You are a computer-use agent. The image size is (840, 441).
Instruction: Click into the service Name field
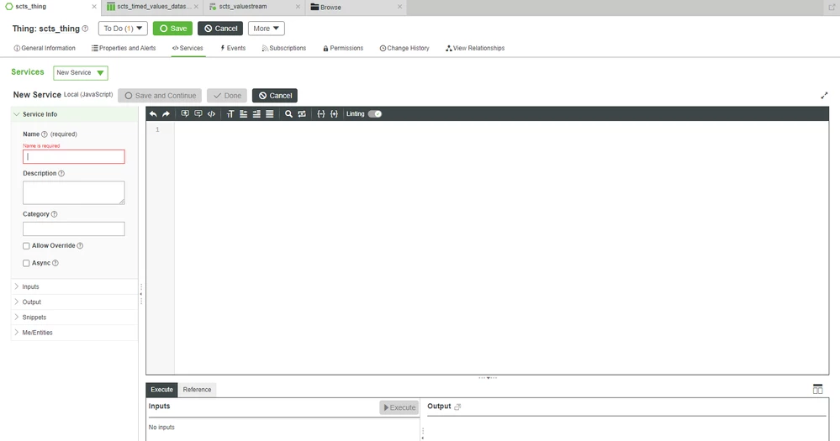point(74,157)
